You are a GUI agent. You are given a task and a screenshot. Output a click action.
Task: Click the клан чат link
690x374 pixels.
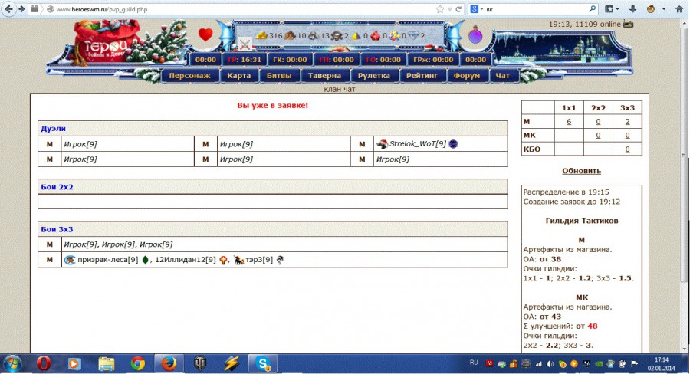[340, 89]
